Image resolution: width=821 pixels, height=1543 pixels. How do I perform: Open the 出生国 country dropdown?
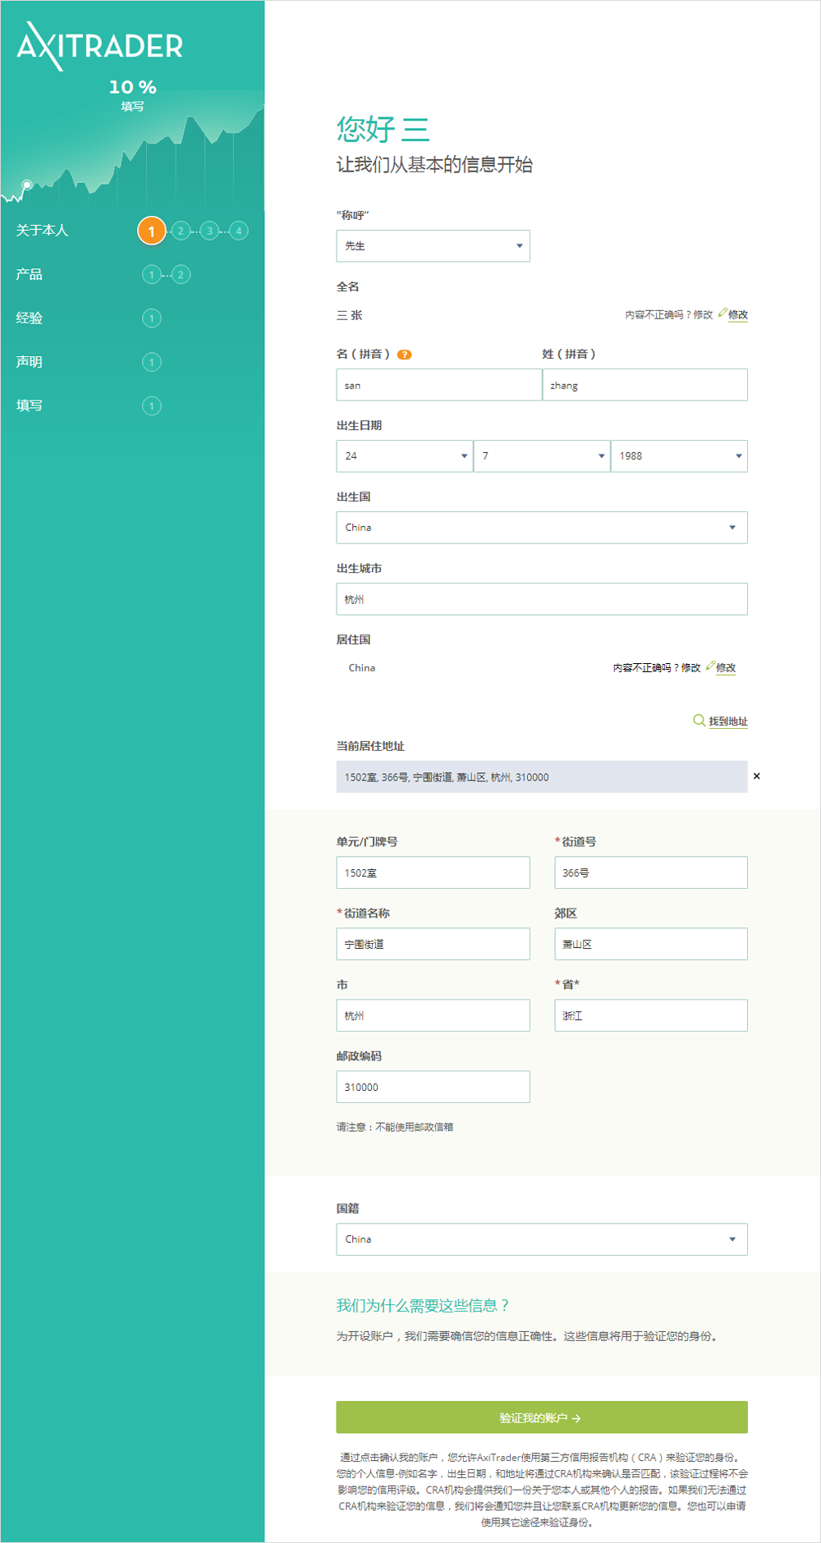point(541,528)
